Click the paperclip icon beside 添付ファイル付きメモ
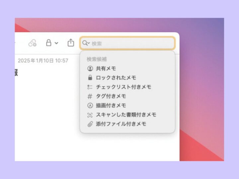239x179 pixels. pos(90,124)
